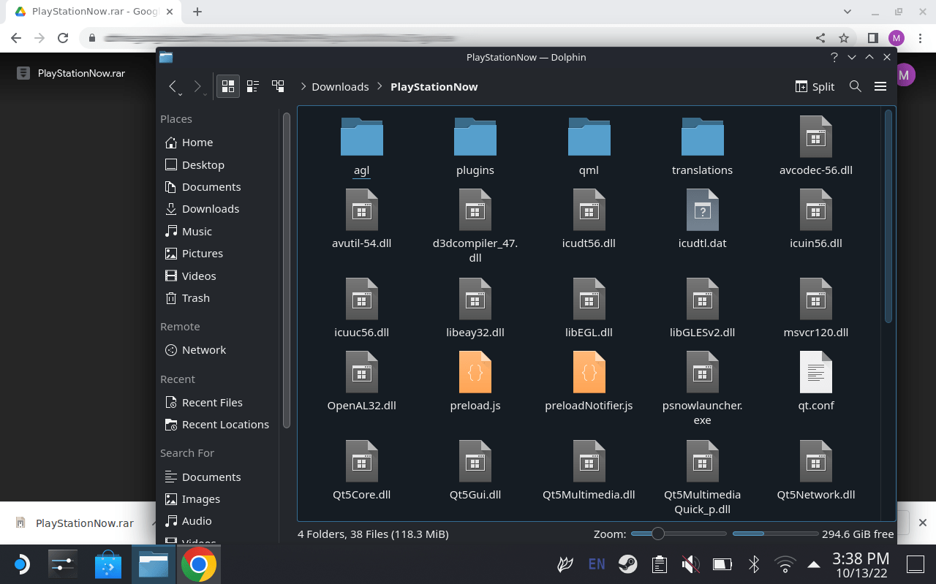Click Split view button in Dolphin
This screenshot has width=936, height=584.
(815, 86)
